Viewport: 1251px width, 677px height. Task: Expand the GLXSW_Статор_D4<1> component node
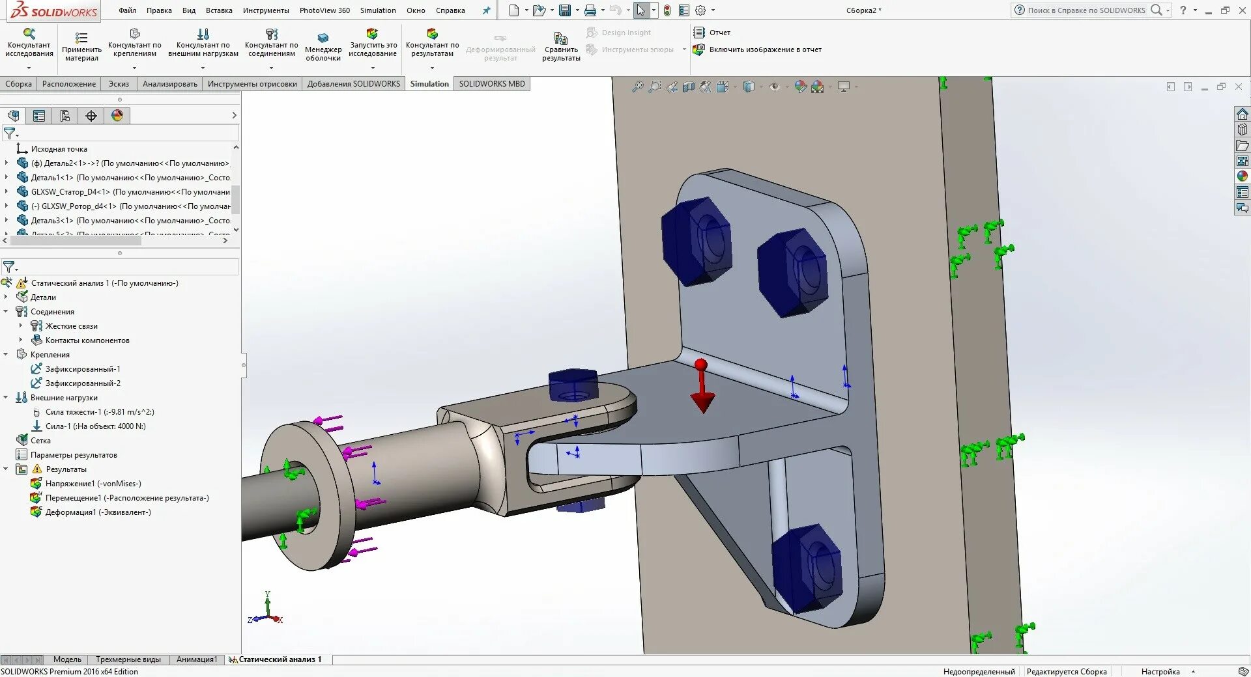7,191
